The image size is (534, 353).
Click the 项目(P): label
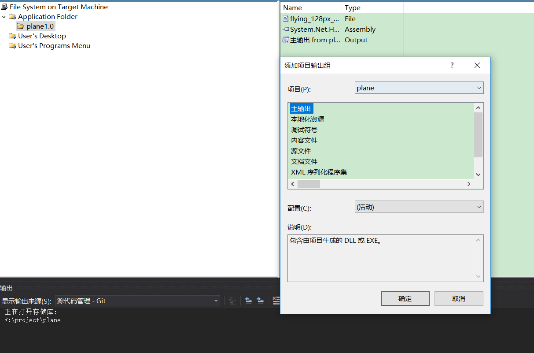point(299,89)
